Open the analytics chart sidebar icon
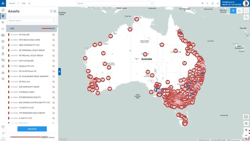Screen dimensions: 250x141 click(x=3, y=29)
